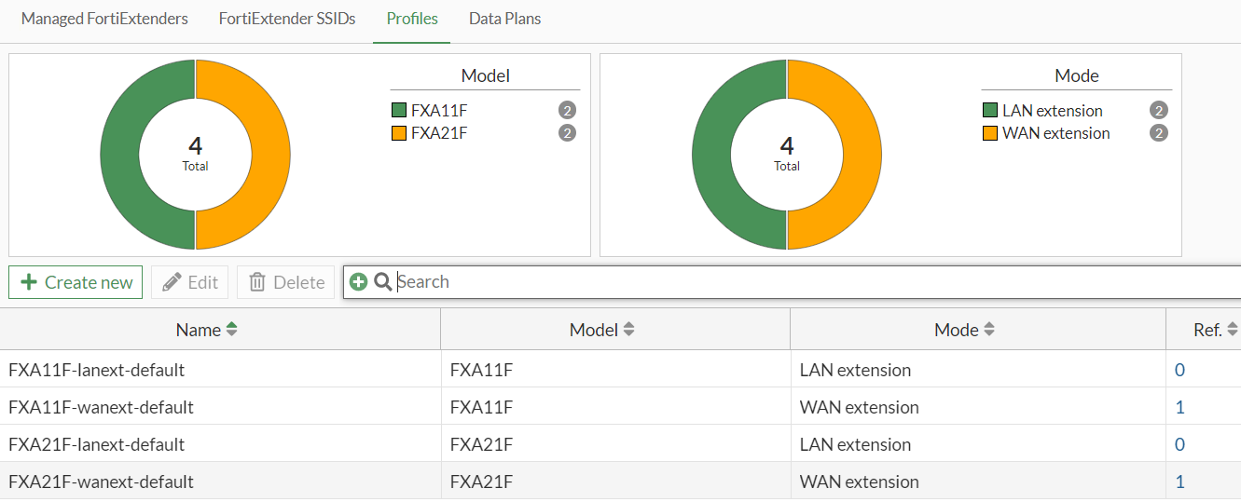The width and height of the screenshot is (1241, 502).
Task: Select FXA21F-wanext-default profile row
Action: [620, 482]
